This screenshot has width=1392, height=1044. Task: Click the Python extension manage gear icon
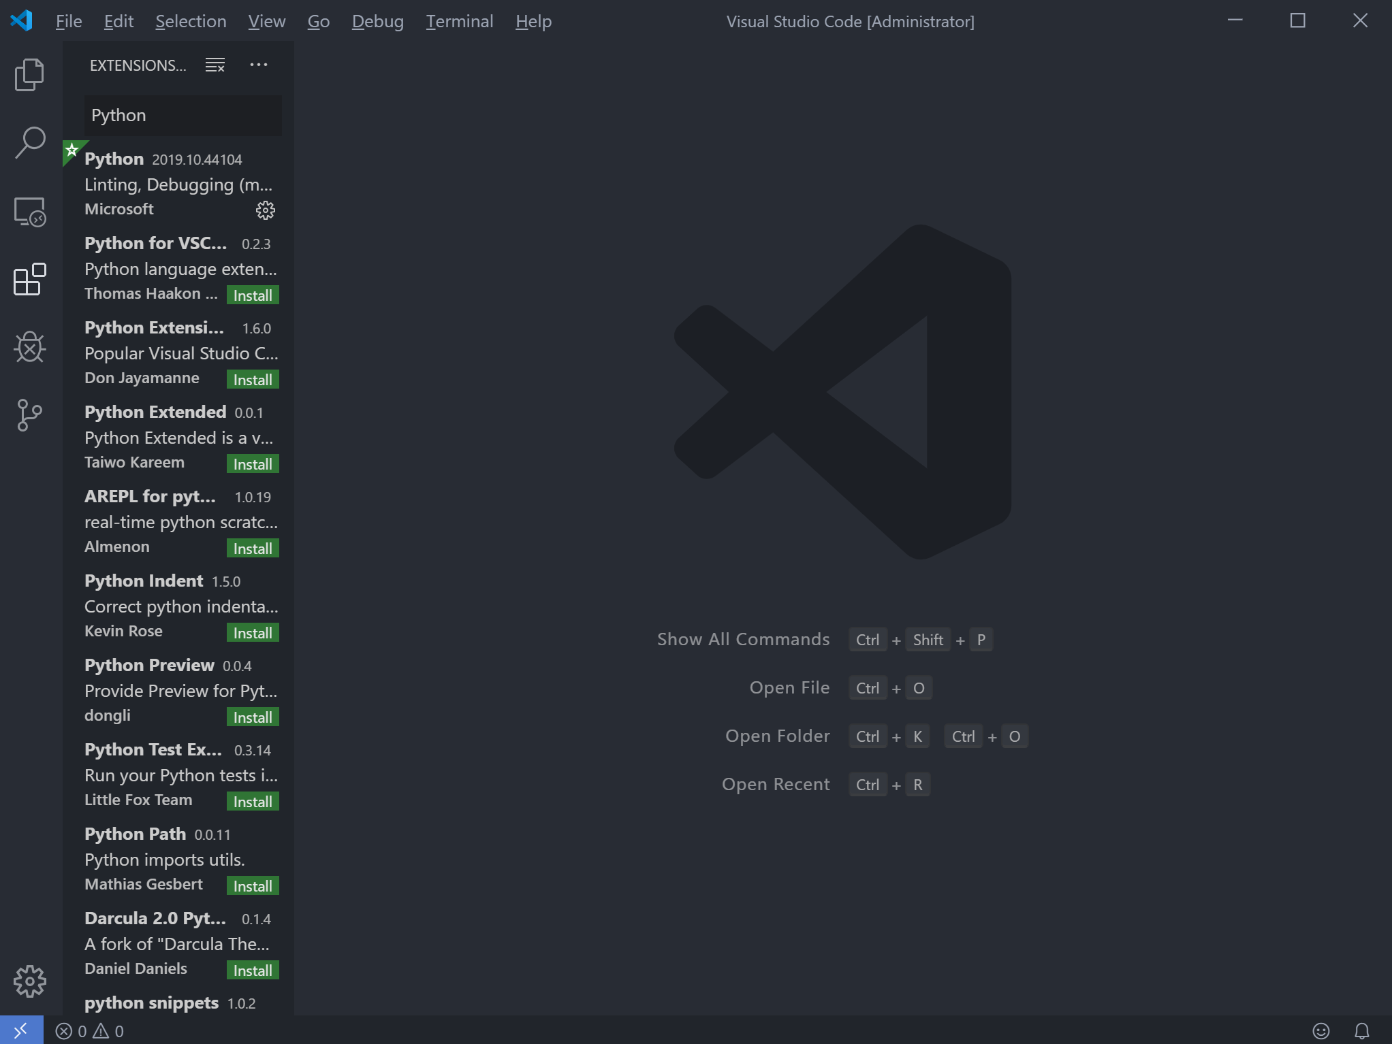265,210
